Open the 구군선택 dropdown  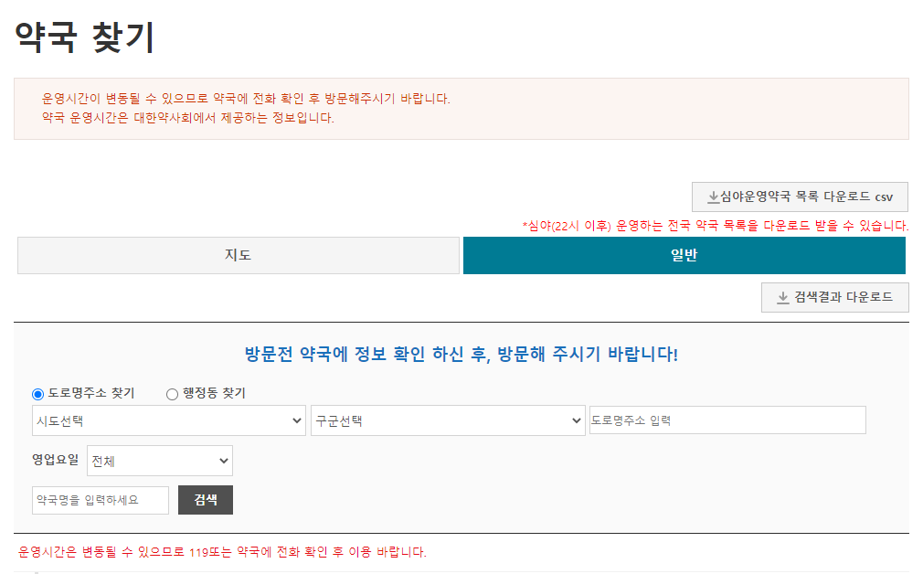pyautogui.click(x=448, y=420)
